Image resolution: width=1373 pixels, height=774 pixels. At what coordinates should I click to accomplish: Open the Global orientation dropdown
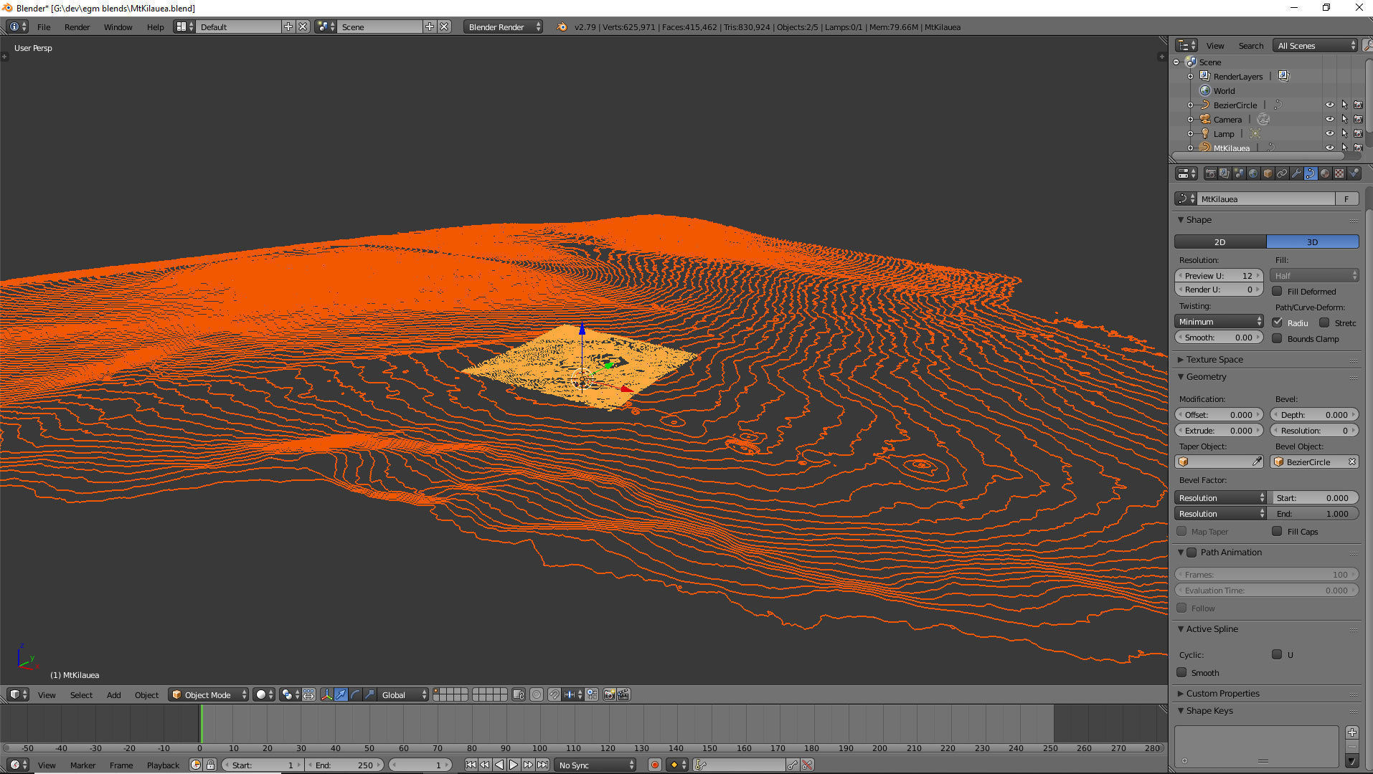click(404, 694)
